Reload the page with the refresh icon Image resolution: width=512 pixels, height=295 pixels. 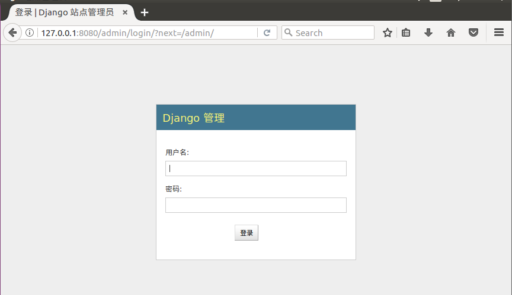click(267, 33)
